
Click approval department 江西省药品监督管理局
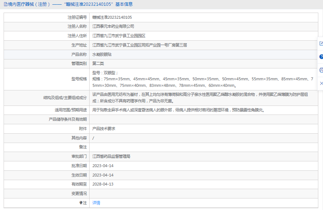111,156
